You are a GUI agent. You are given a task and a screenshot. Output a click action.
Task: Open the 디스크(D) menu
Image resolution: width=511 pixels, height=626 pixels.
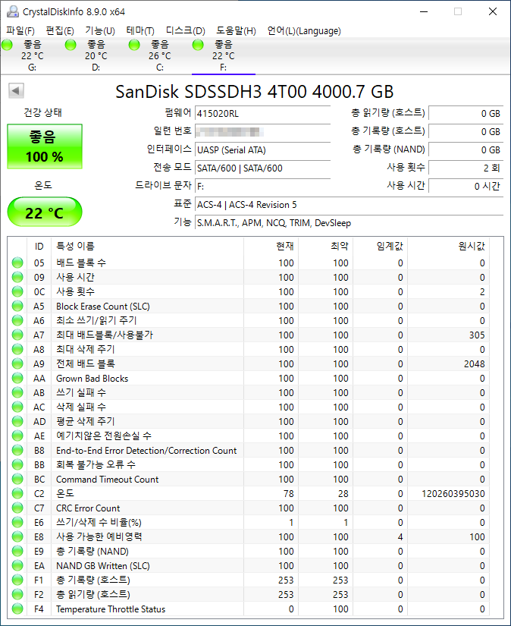click(x=186, y=31)
